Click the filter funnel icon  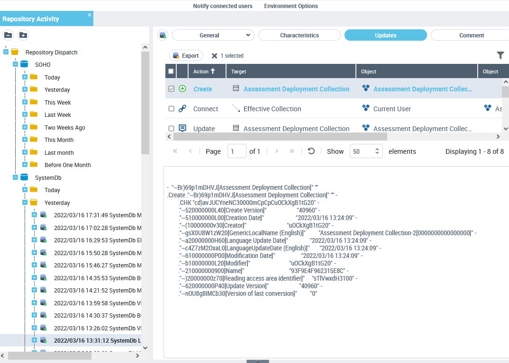pos(500,55)
